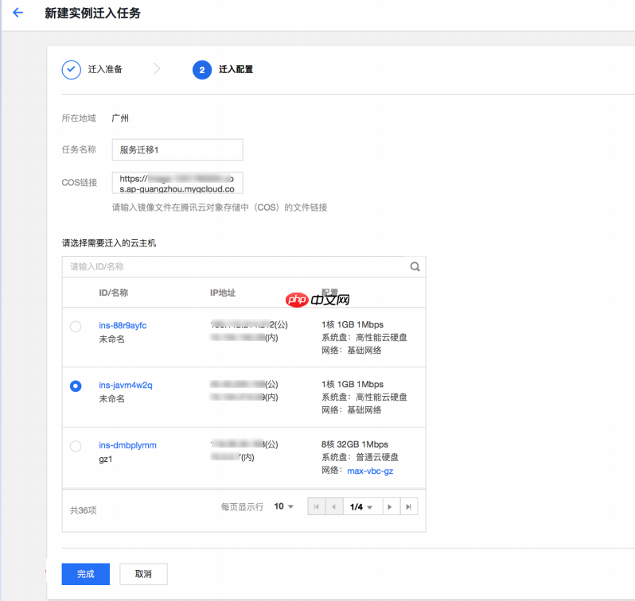Go to previous page of instance list

click(334, 506)
